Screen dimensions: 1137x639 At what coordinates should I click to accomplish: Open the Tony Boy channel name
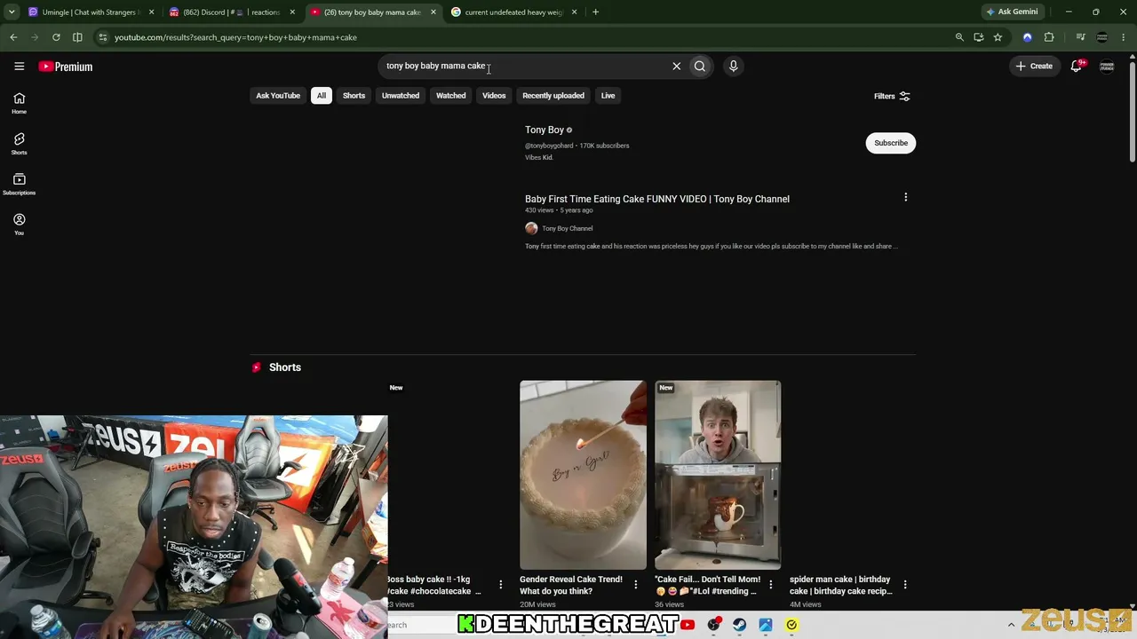pos(545,130)
